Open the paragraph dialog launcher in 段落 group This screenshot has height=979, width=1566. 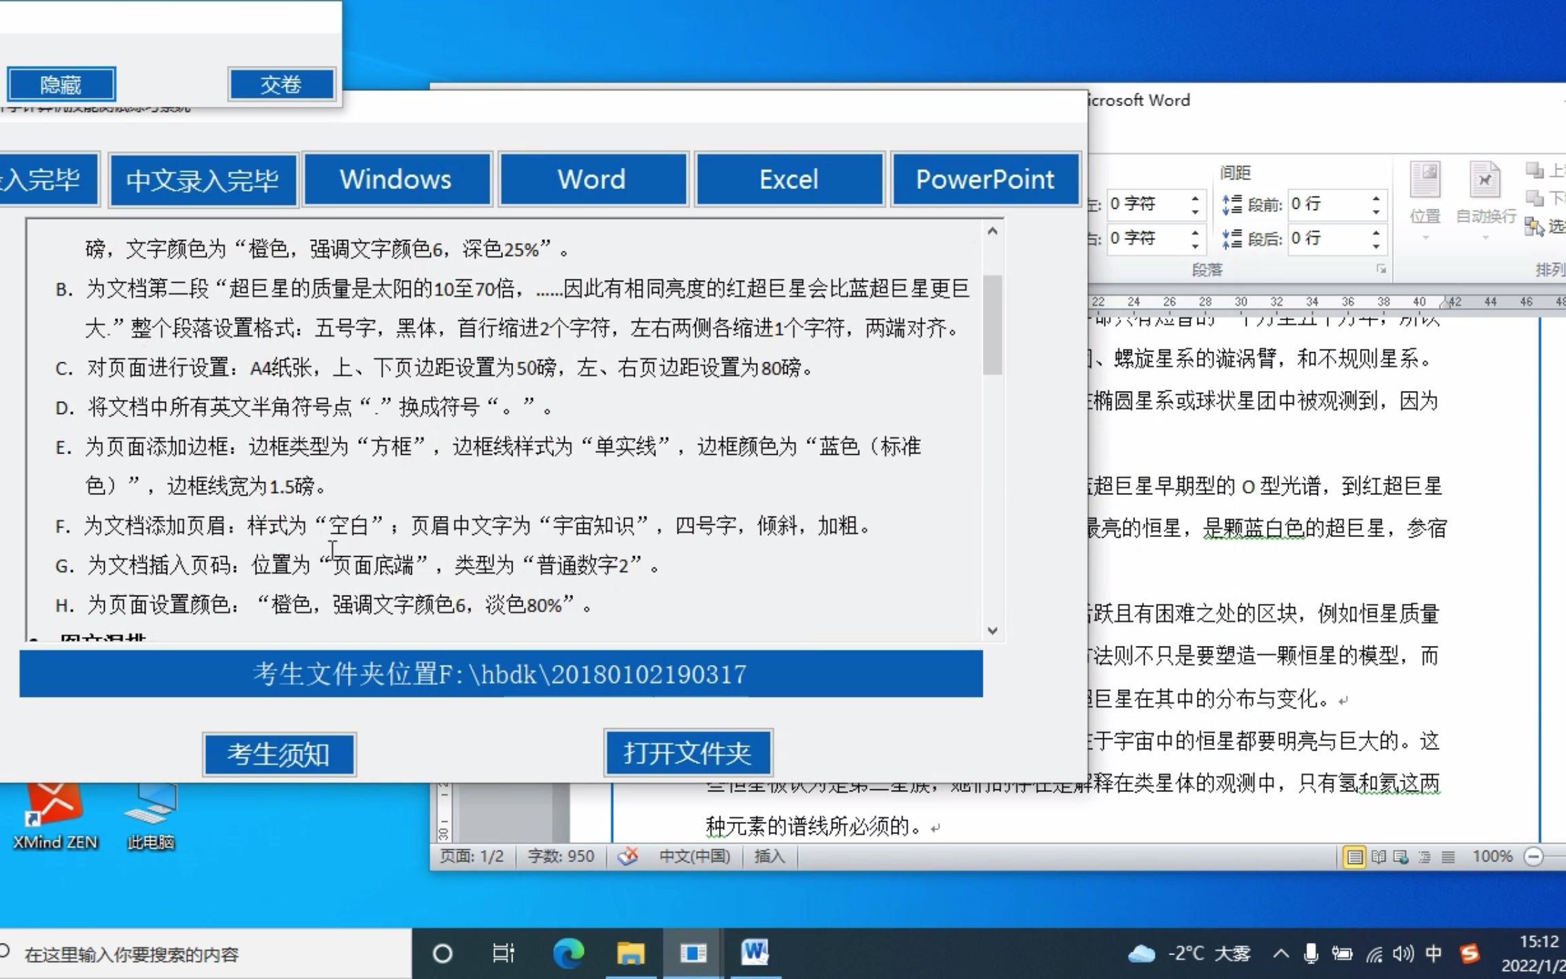click(1381, 269)
